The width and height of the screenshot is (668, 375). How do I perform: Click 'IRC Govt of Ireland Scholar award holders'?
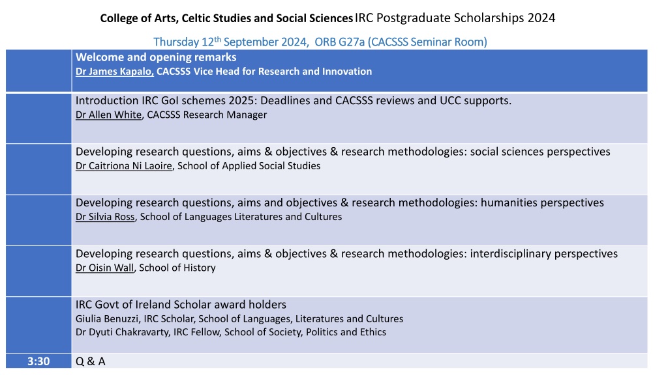[181, 305]
